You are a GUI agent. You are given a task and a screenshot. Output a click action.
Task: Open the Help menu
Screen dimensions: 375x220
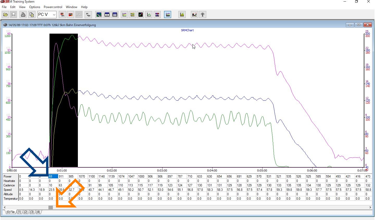pyautogui.click(x=84, y=7)
